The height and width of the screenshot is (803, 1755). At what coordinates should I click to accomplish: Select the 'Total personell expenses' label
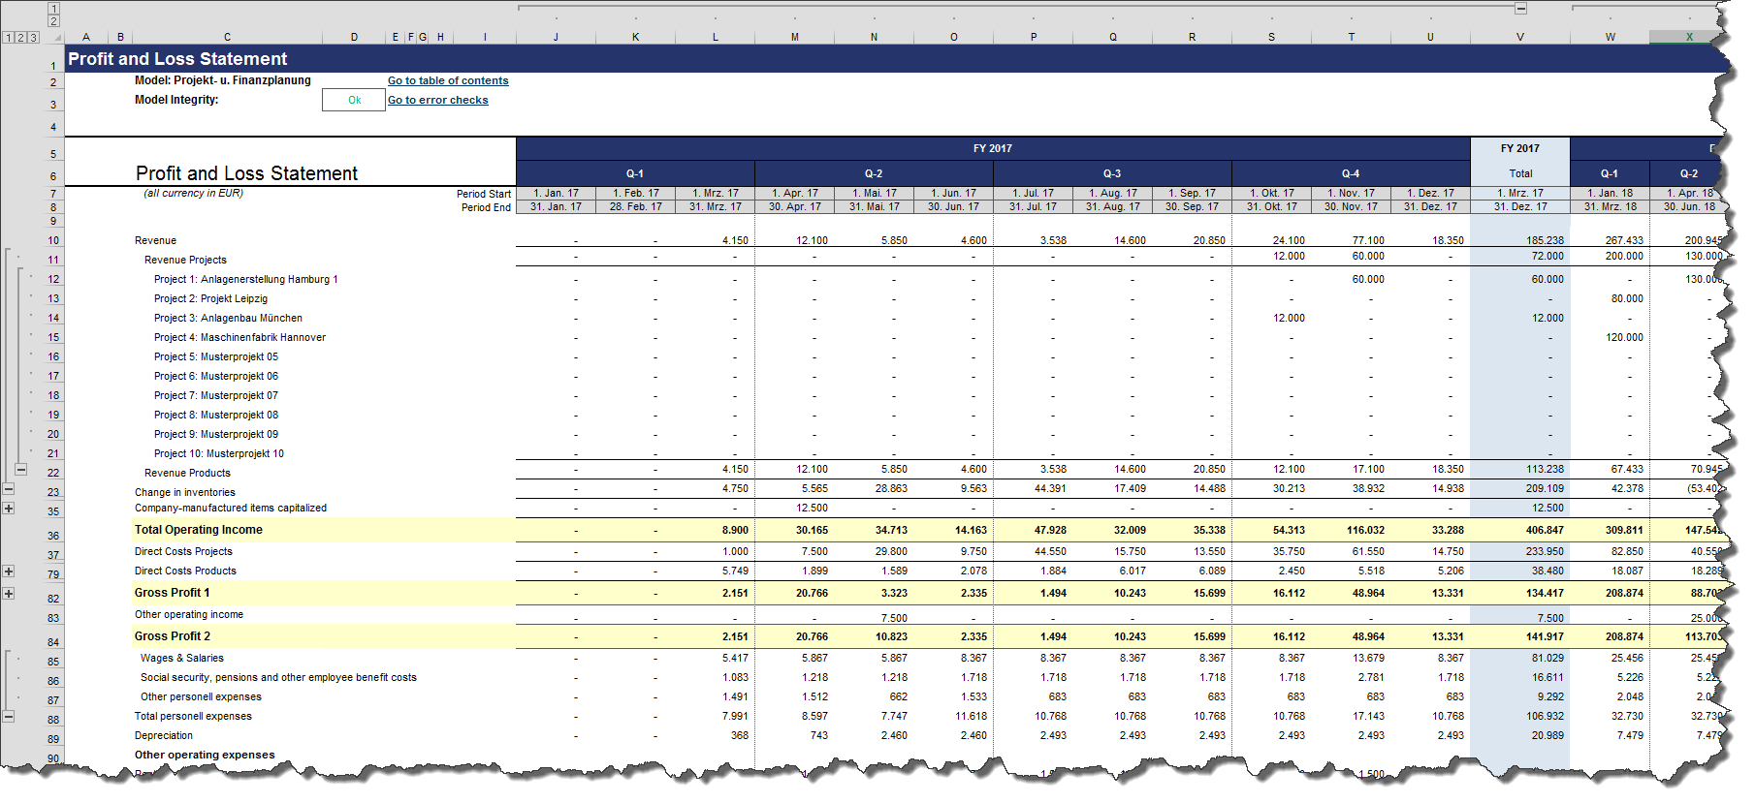pos(193,716)
